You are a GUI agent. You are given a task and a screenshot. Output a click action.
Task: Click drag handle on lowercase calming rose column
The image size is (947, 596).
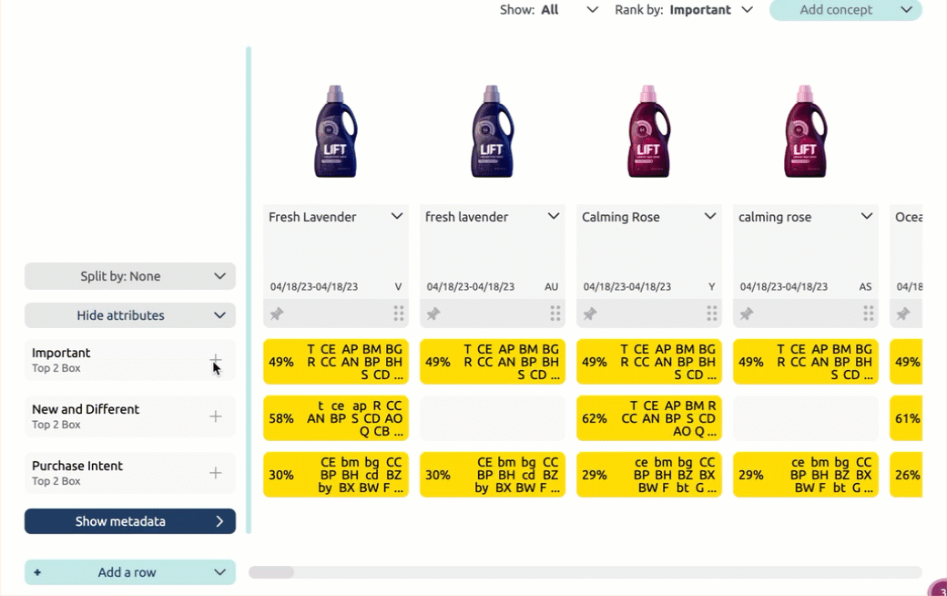click(x=869, y=313)
